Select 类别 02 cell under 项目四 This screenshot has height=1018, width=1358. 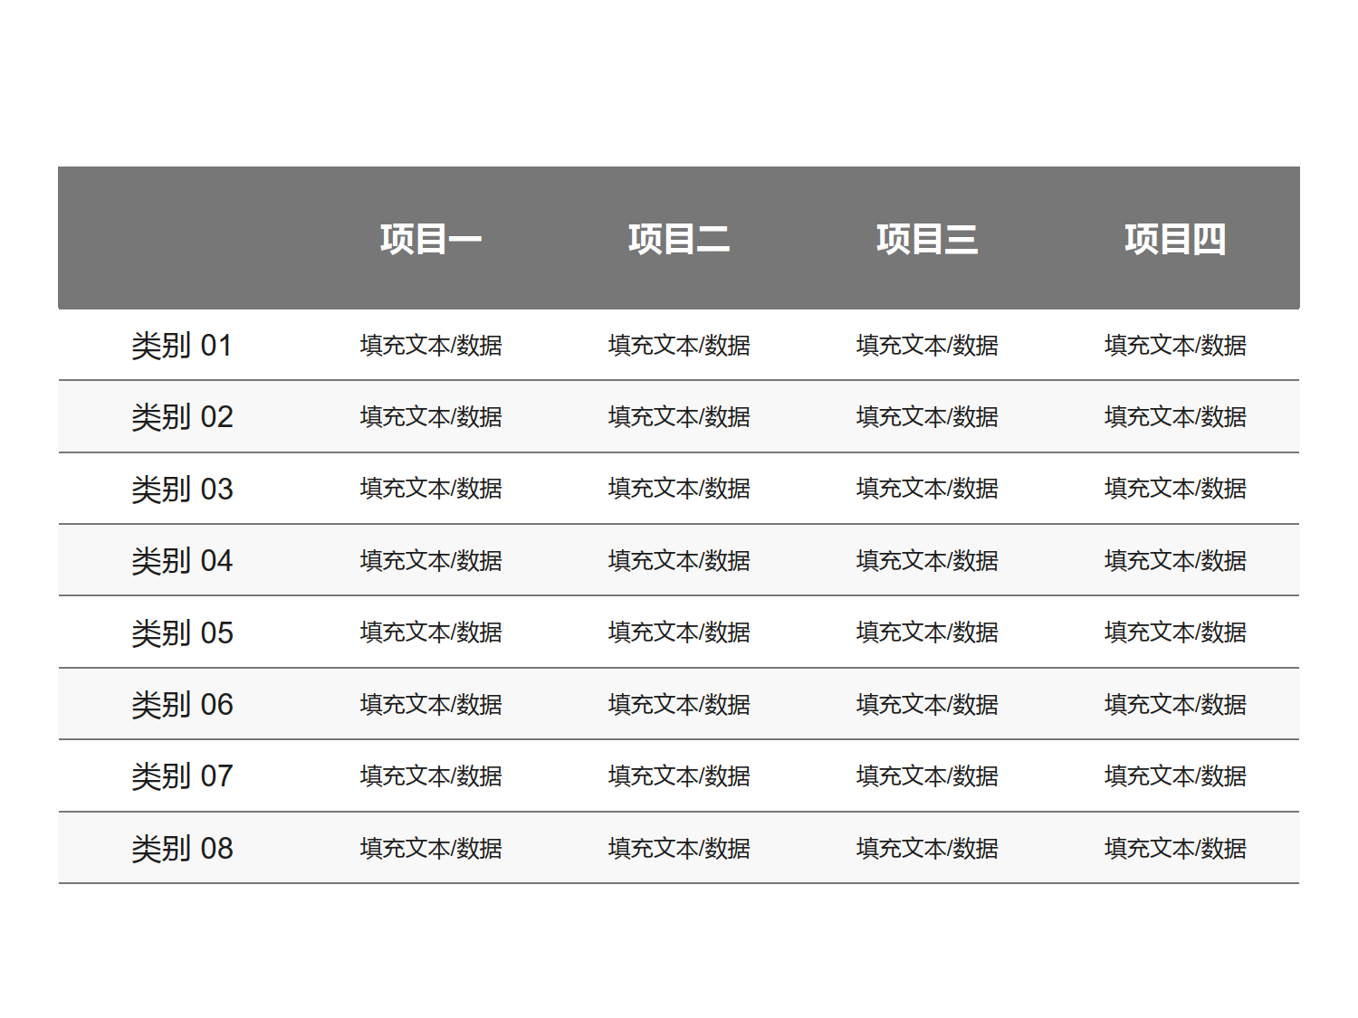click(x=1175, y=416)
